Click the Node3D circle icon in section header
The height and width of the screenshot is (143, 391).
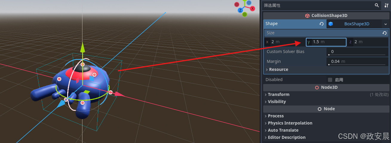[x=317, y=88]
